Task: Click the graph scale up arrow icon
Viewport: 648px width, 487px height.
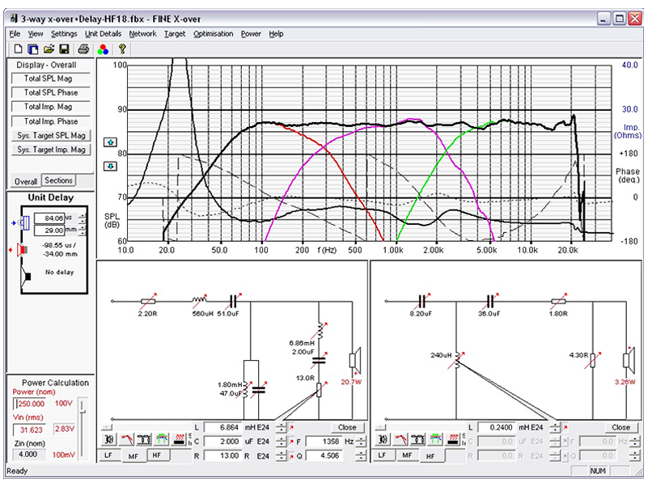Action: 111,150
